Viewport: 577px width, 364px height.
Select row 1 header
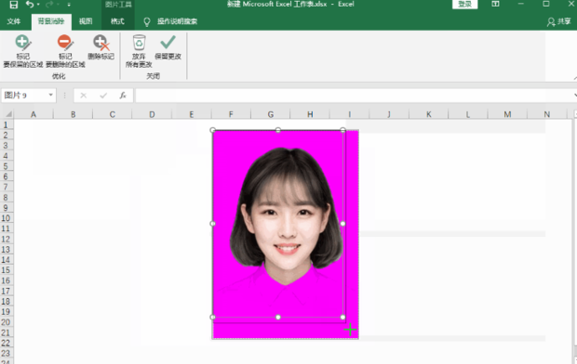[x=7, y=124]
